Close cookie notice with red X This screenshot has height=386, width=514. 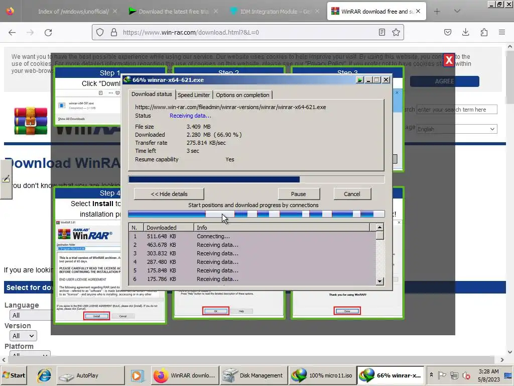[449, 60]
